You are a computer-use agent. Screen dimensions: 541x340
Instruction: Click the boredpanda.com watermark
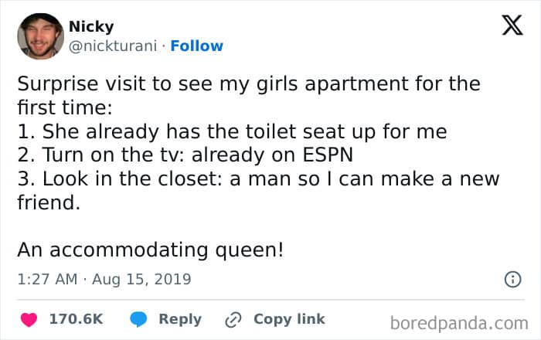[459, 324]
